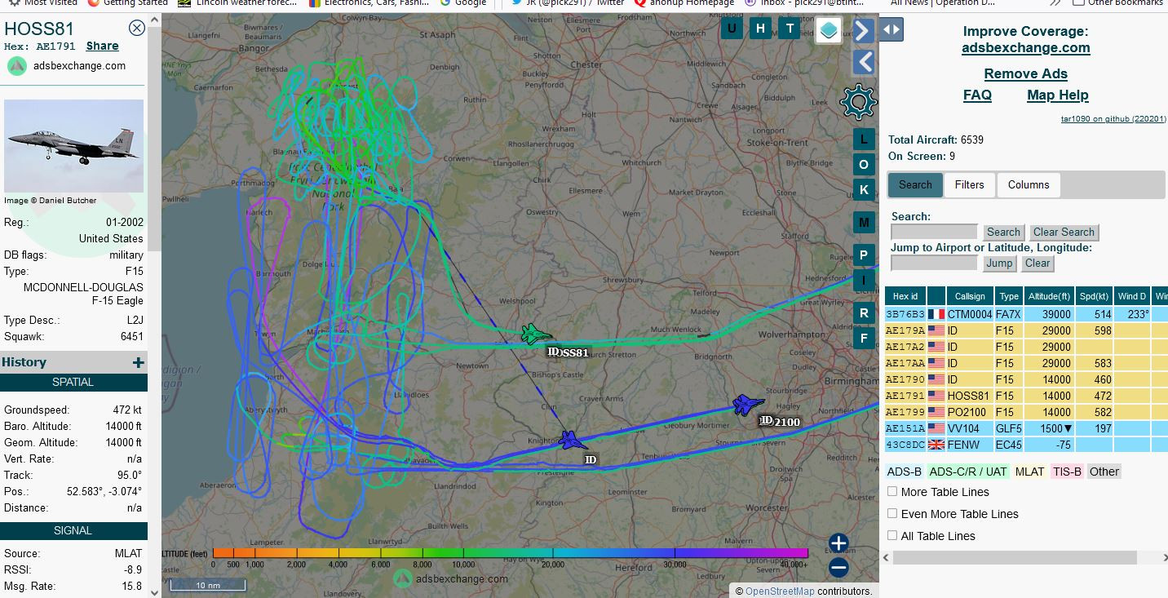
Task: Click the green HOSS81 aircraft icon
Action: point(535,334)
